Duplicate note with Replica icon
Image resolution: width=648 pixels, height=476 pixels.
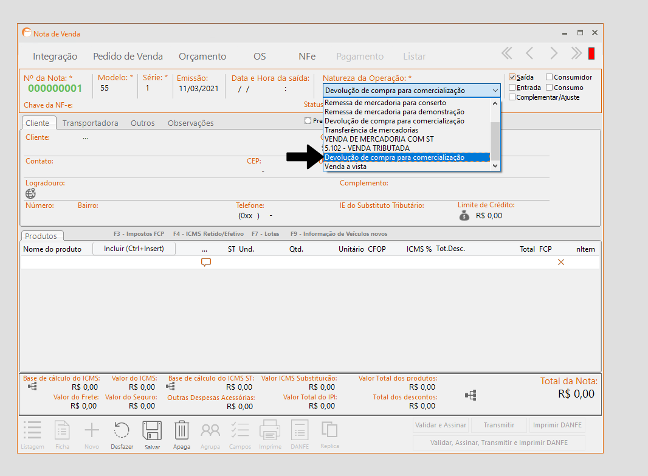(x=329, y=429)
